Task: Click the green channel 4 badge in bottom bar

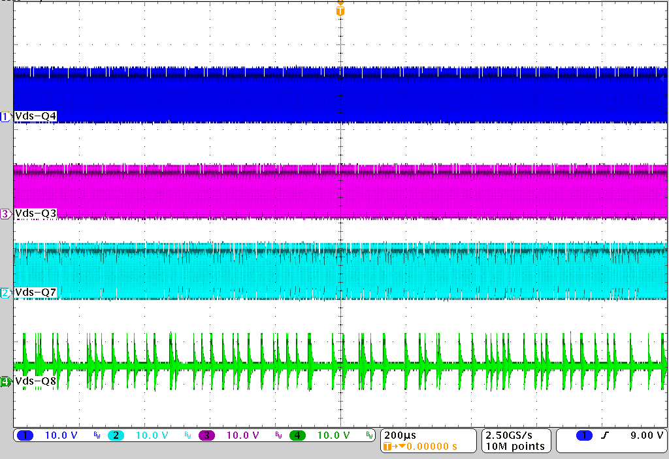Action: click(297, 435)
